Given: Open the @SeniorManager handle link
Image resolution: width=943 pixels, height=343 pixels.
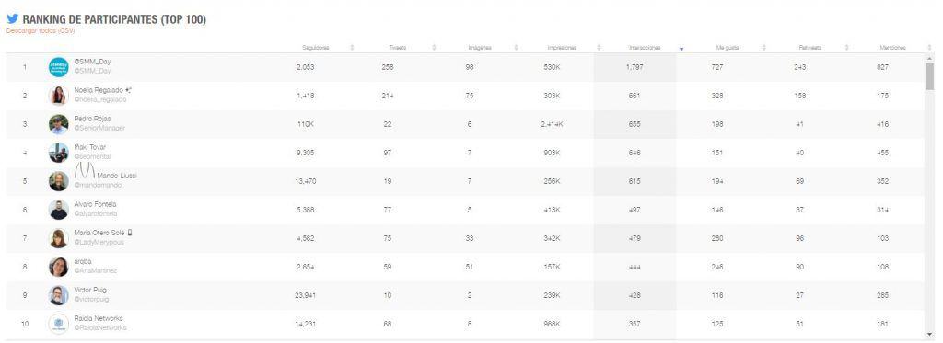Looking at the screenshot, I should [99, 129].
